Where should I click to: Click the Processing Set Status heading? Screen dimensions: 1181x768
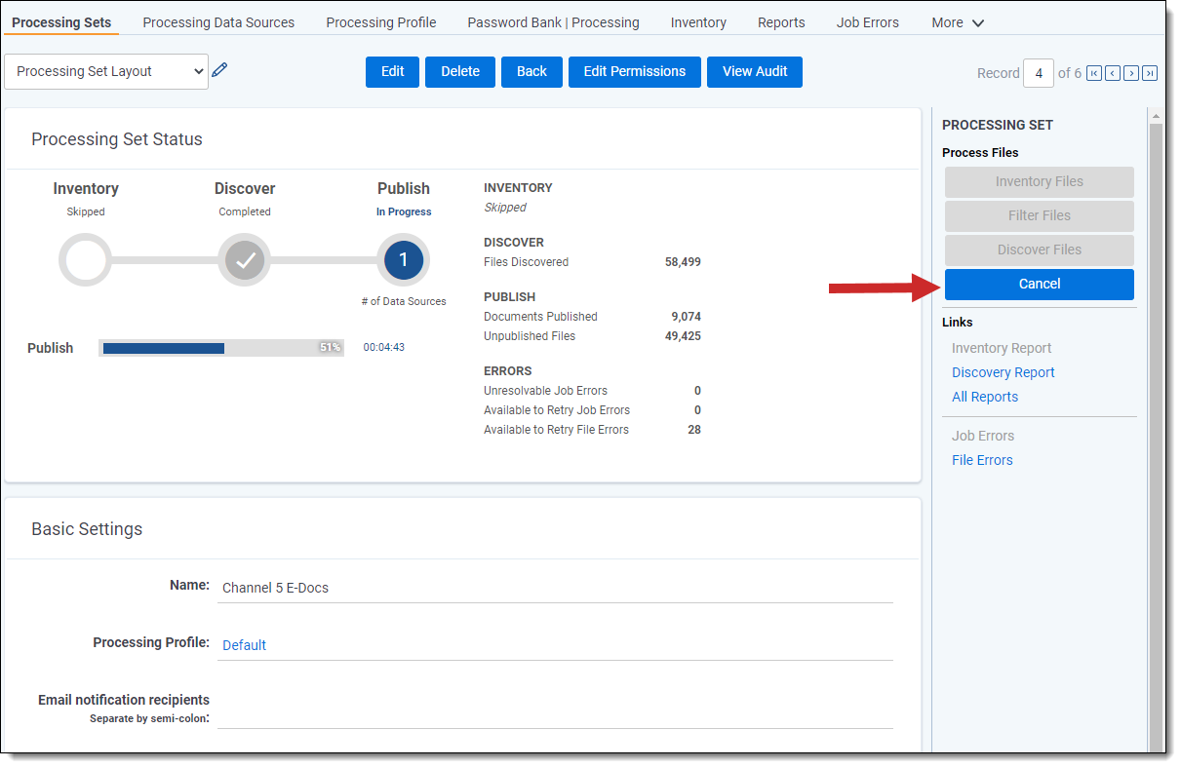pos(117,139)
